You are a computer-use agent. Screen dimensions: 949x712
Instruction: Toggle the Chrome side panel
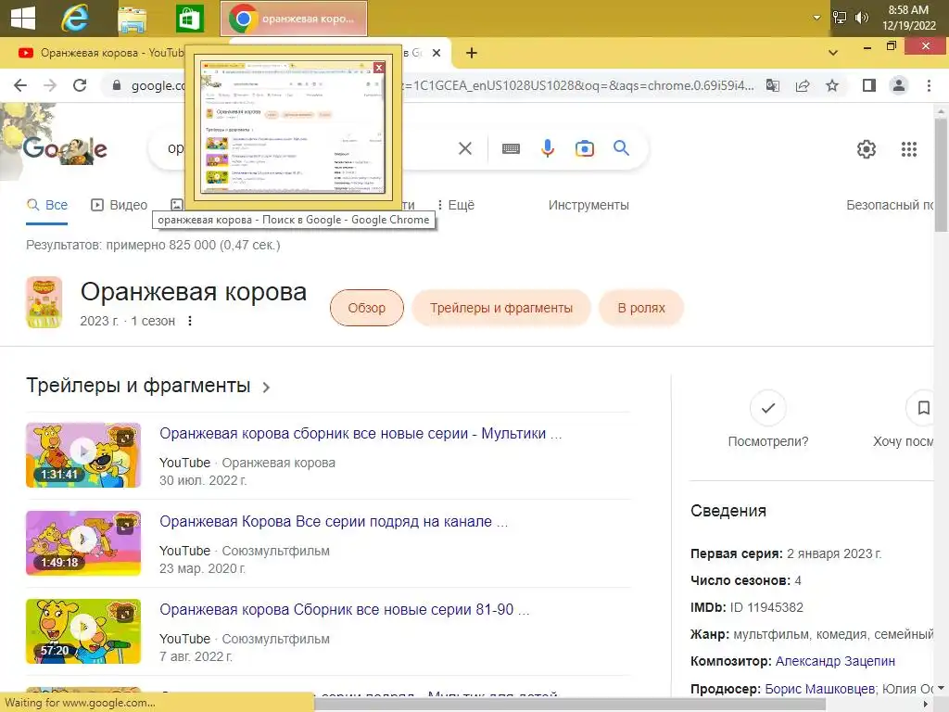click(x=869, y=85)
